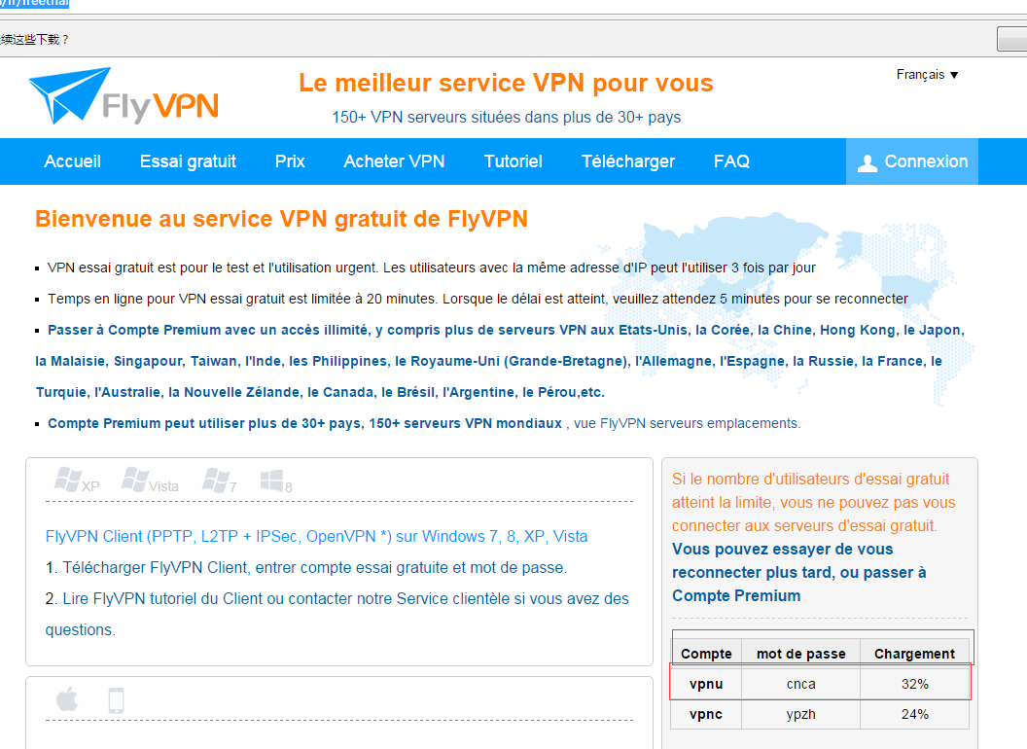
Task: Open 'Compte Premium peut utiliser plus de 30+ pays' link
Action: pyautogui.click(x=304, y=423)
